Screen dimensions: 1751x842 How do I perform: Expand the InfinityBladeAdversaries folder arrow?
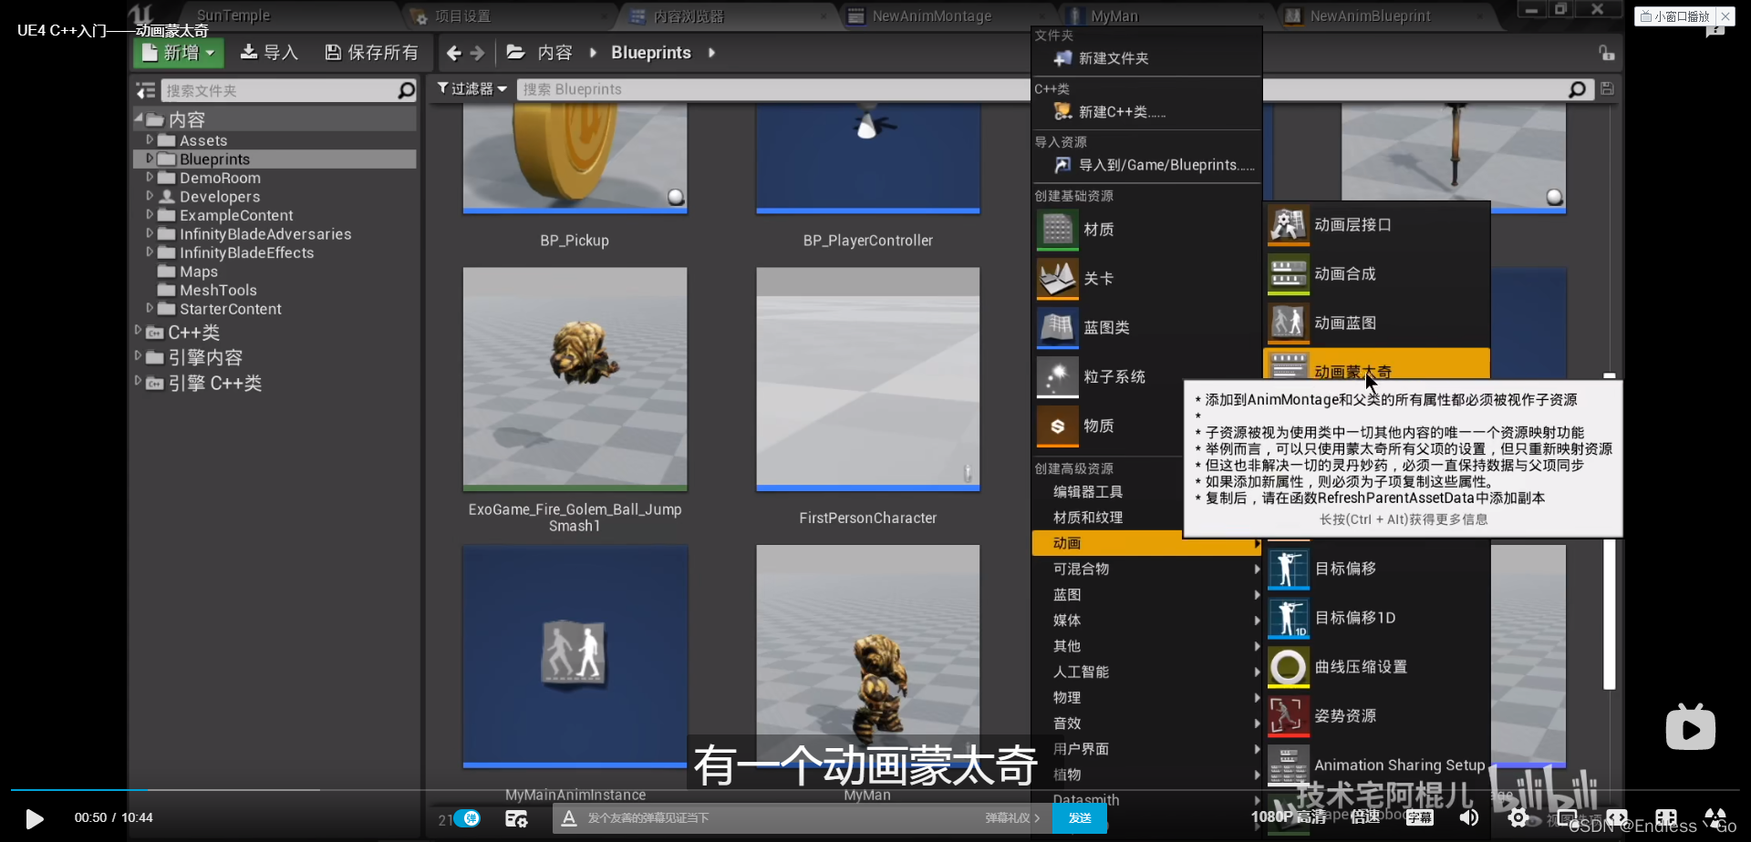coord(150,233)
